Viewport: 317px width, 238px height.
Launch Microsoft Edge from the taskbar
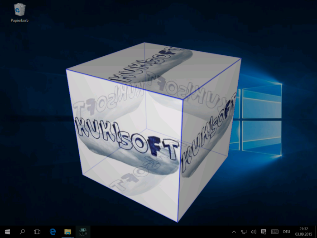tap(53, 232)
